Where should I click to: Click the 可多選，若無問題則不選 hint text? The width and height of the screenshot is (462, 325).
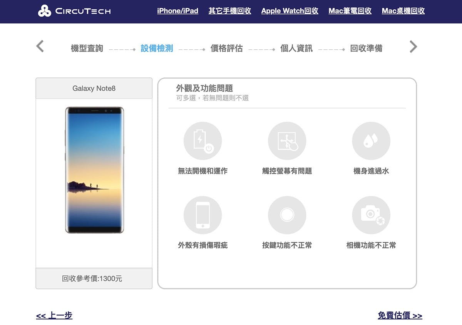click(213, 98)
